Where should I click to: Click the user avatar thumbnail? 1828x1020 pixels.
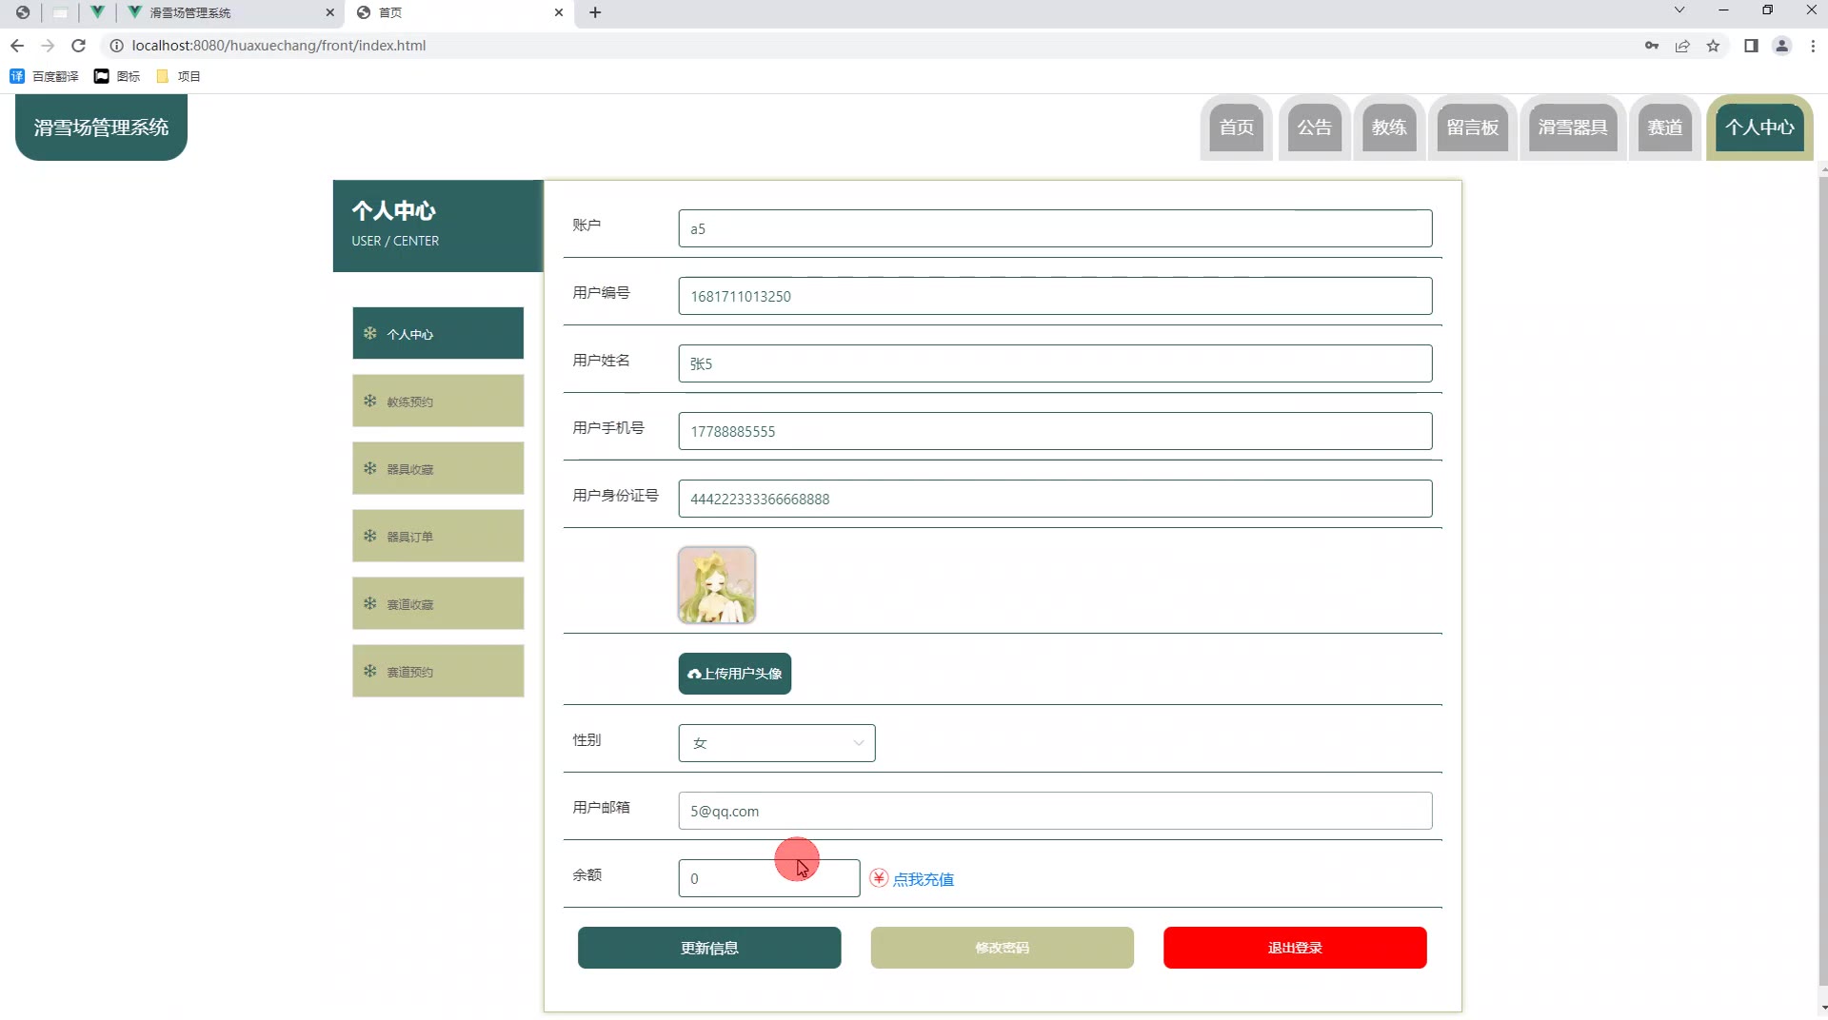[717, 585]
